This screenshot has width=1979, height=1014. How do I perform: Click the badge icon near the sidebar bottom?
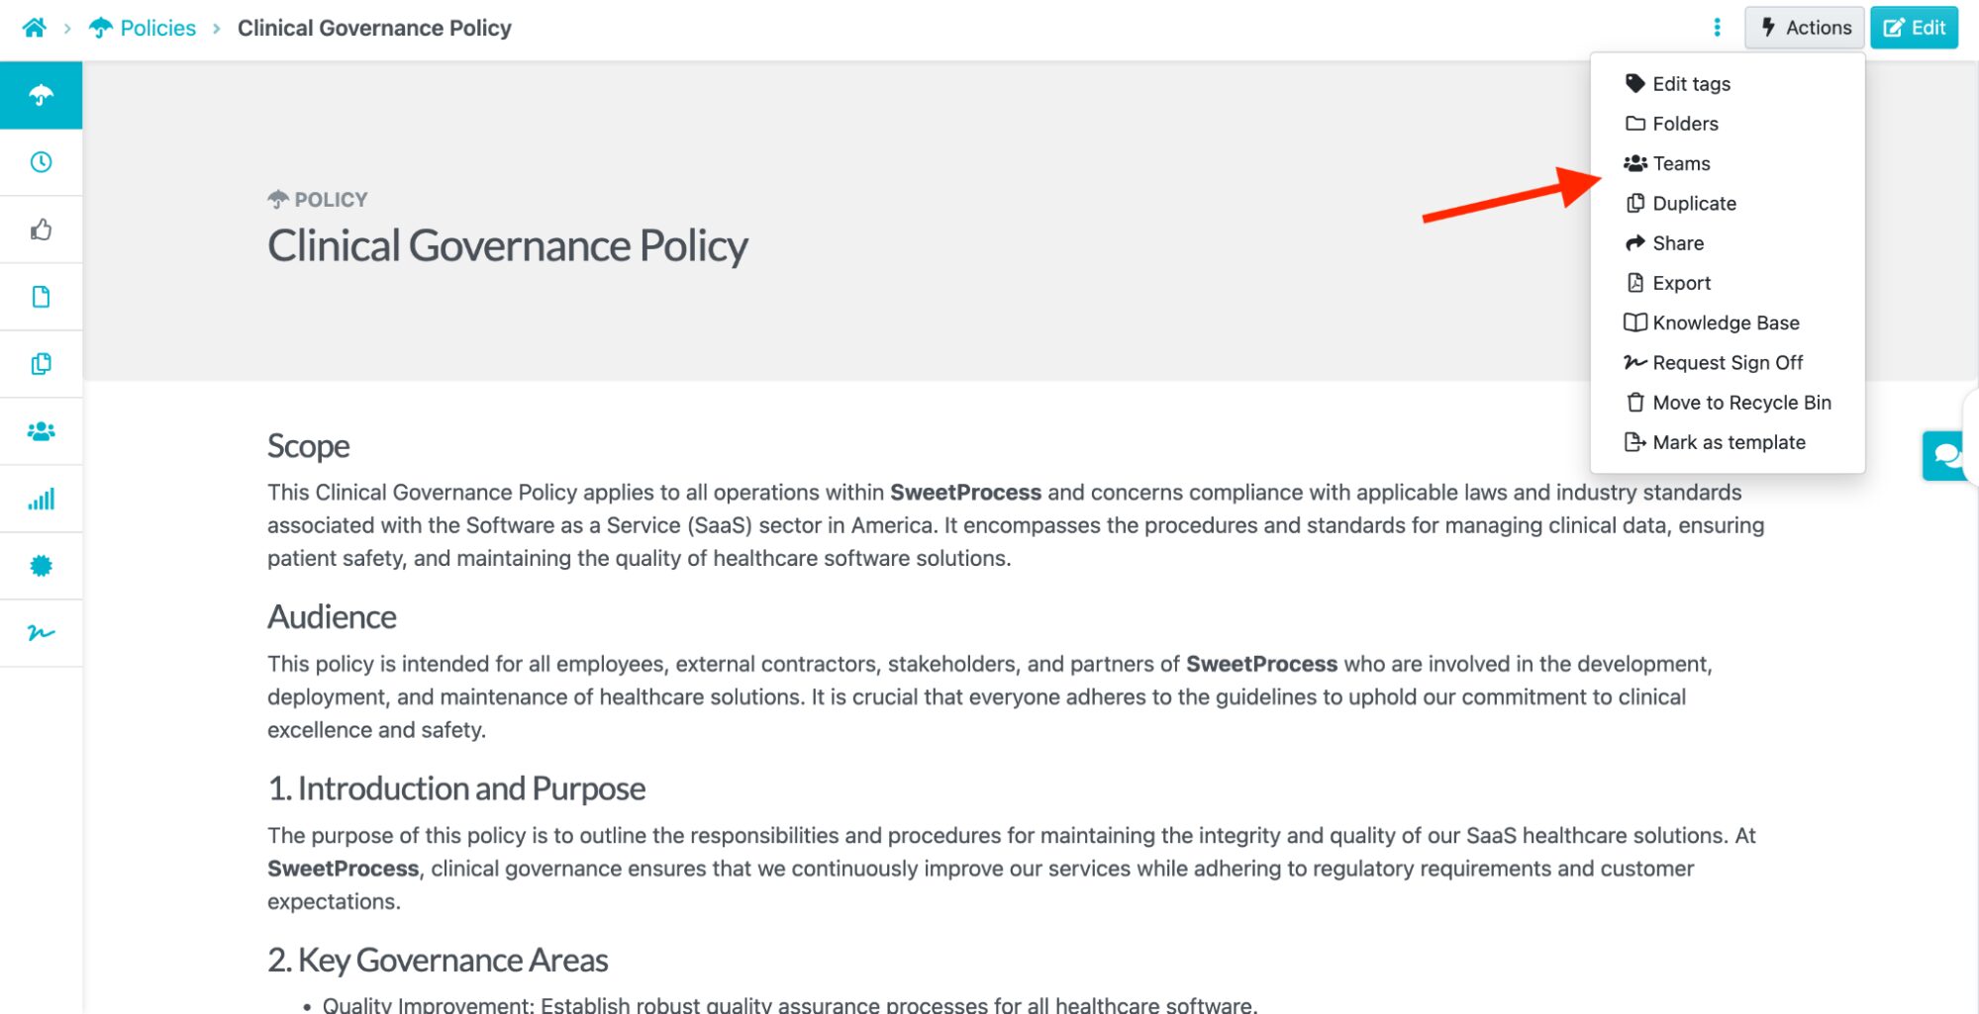click(x=41, y=565)
